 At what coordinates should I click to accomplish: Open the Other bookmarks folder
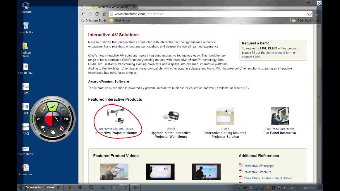tap(305, 20)
